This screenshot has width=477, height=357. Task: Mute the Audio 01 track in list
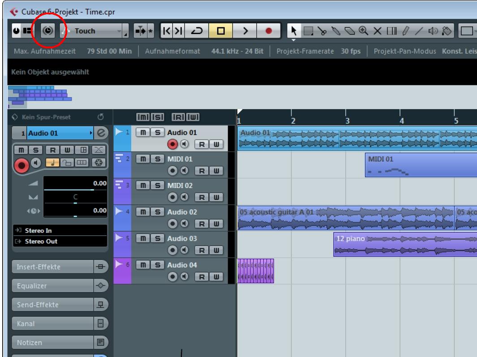click(x=143, y=132)
